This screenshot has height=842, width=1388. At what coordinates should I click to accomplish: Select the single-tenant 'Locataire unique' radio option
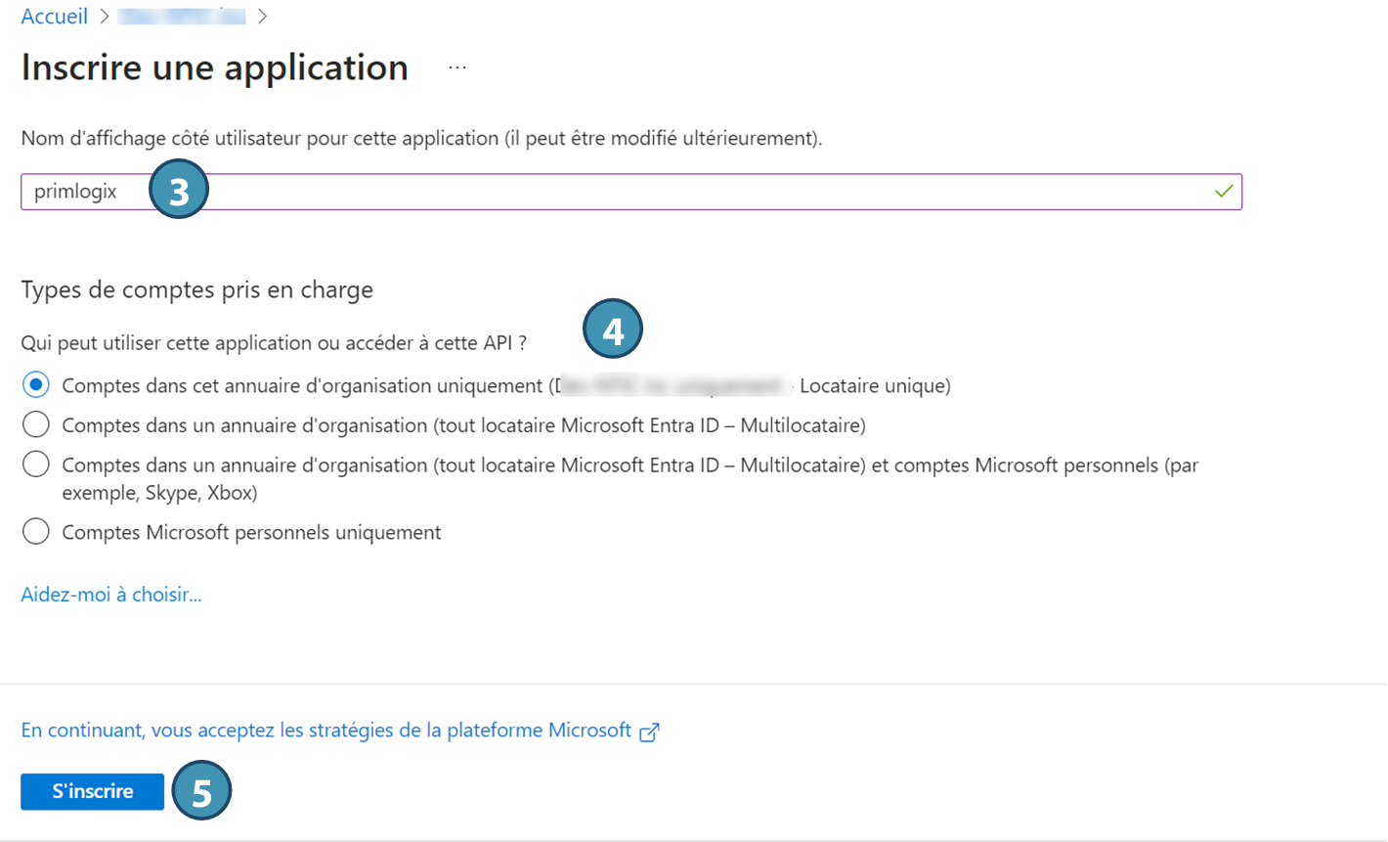tap(36, 385)
